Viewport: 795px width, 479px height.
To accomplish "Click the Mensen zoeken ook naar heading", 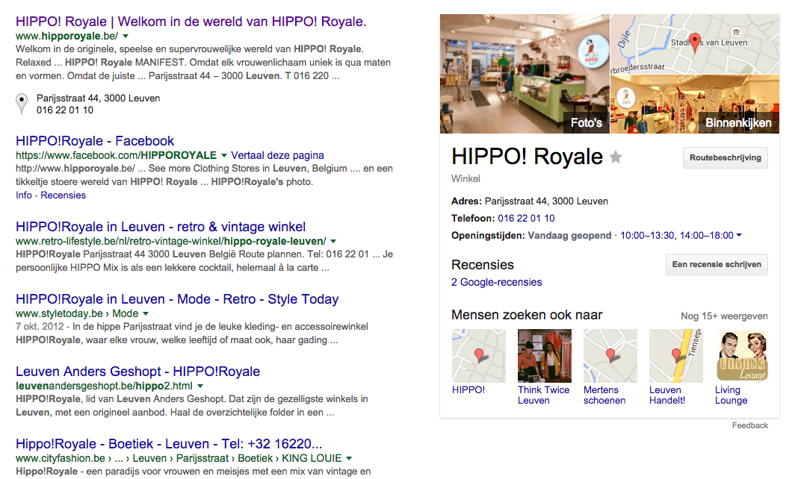I will point(527,316).
